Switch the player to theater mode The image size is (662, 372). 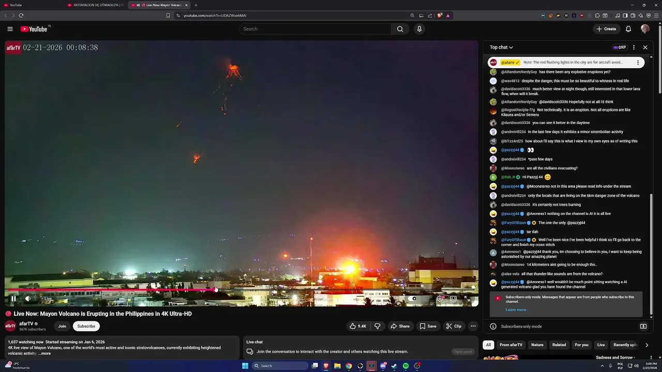(453, 298)
